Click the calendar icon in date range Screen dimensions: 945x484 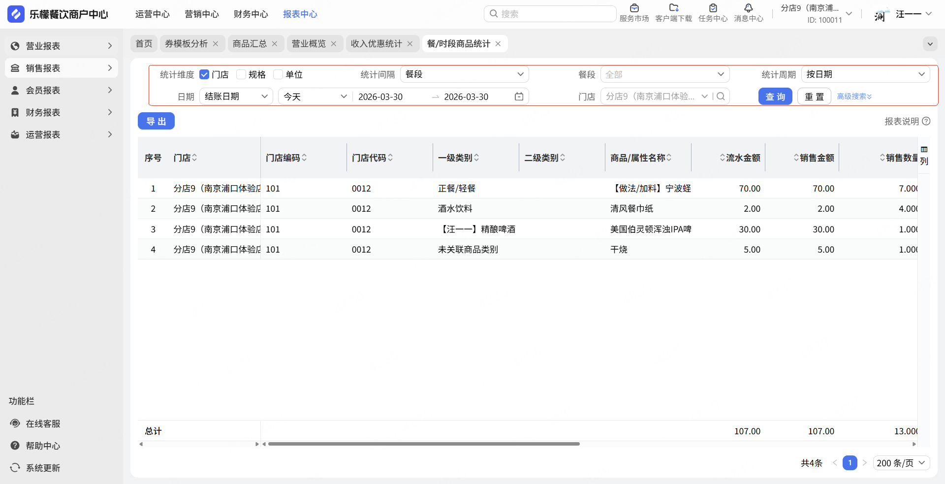click(x=519, y=97)
